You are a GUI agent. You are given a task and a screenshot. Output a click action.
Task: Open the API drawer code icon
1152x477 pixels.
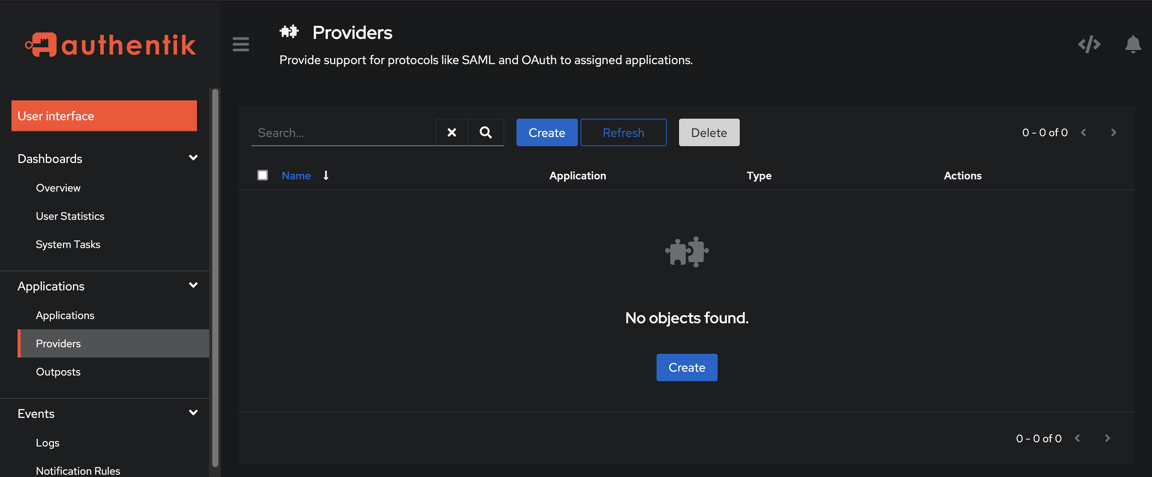click(x=1089, y=44)
